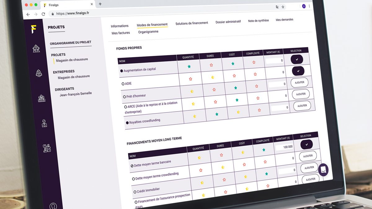Open a new browser tab with the plus icon
Screen dimensions: 372x209
coord(100,4)
